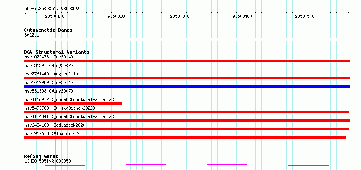Click the nsv5917678 (Almarri2020) label

point(54,133)
